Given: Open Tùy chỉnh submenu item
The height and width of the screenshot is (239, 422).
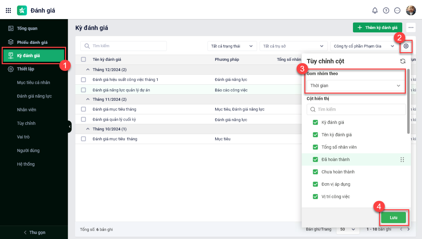Looking at the screenshot, I should click(26, 123).
